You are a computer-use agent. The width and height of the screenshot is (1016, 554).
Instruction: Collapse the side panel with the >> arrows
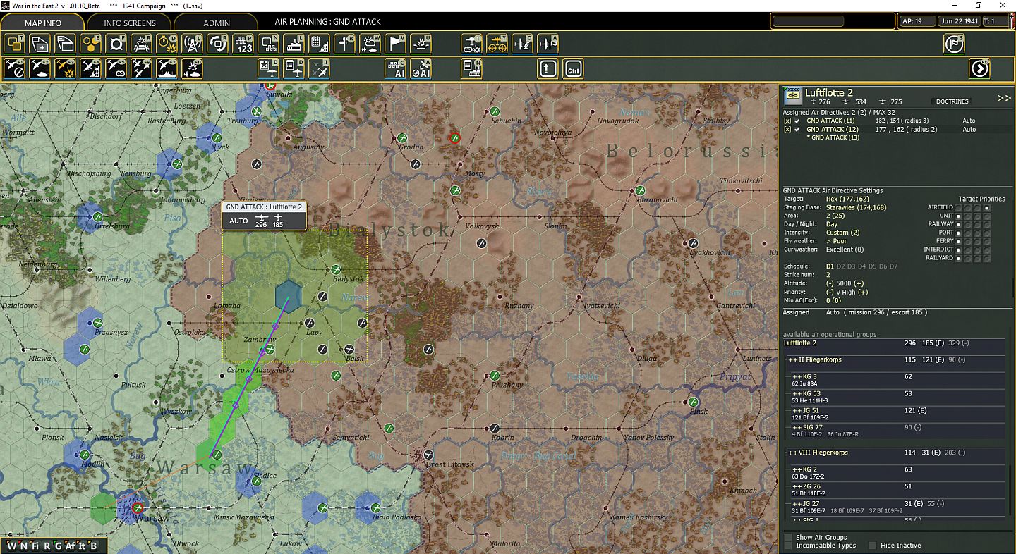pyautogui.click(x=1004, y=98)
